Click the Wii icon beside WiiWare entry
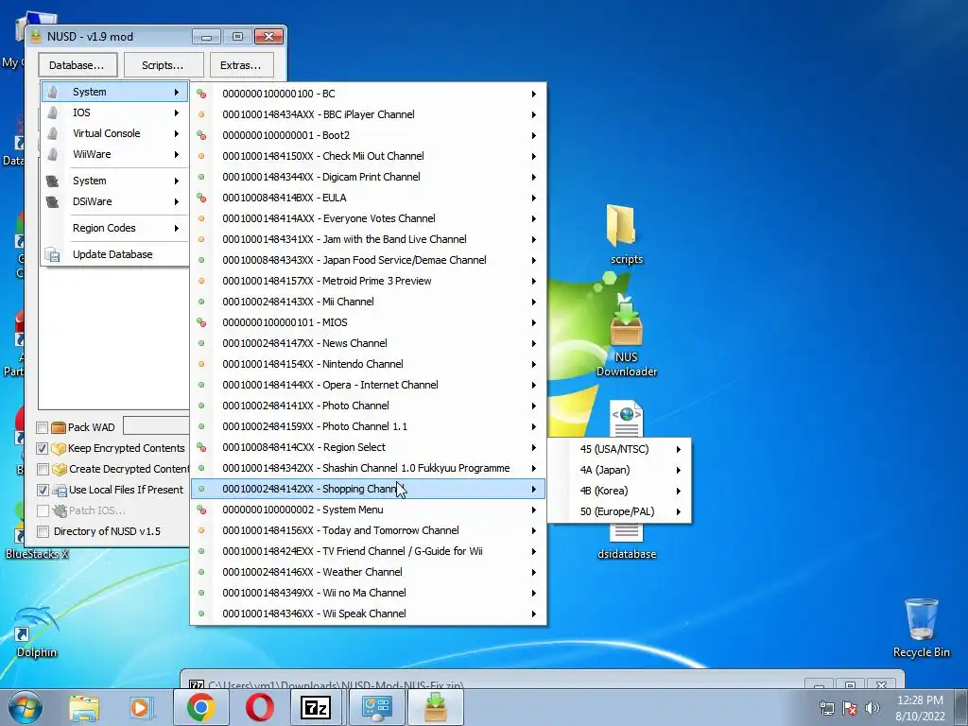Screen dimensions: 968x726 (53, 154)
